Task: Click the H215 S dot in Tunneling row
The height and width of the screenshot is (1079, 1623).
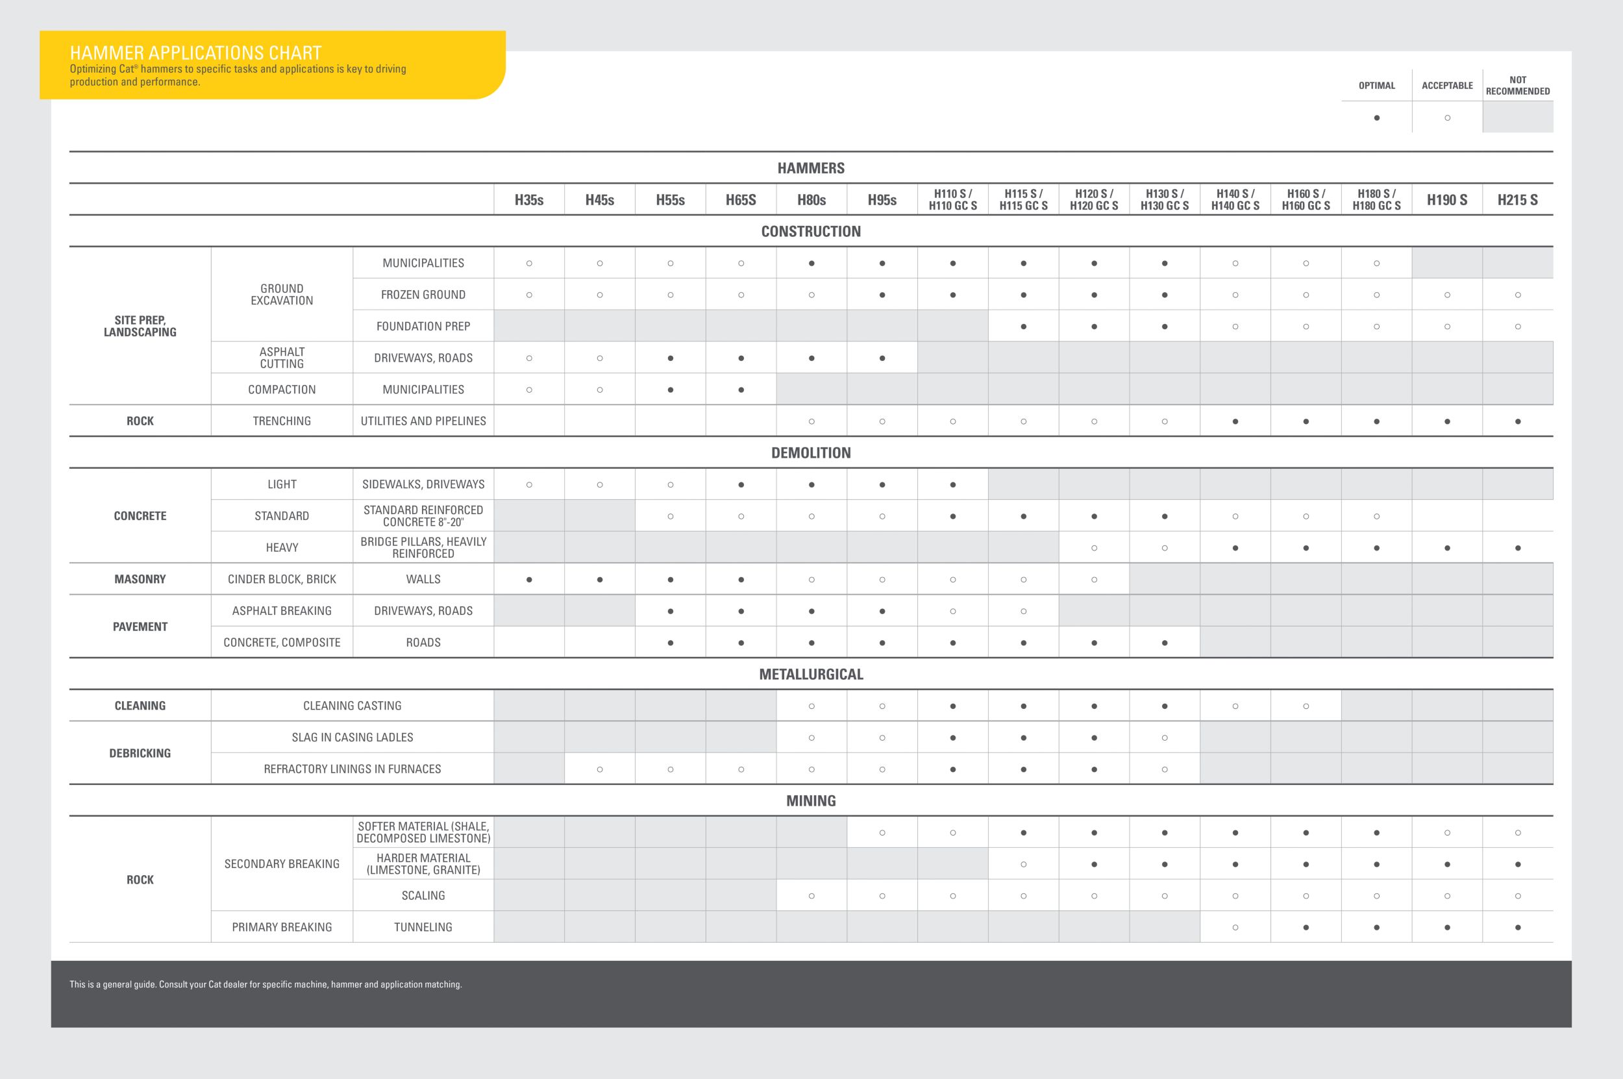Action: [x=1518, y=928]
